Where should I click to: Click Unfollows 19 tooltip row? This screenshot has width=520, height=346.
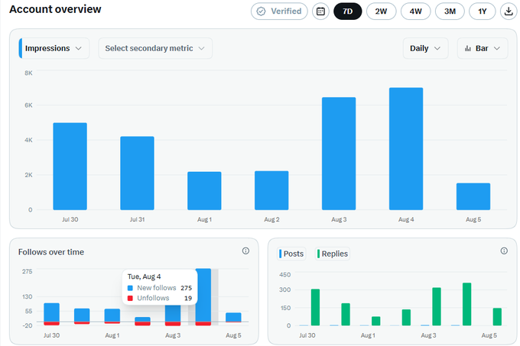(160, 298)
